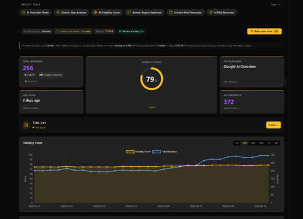Image resolution: width=303 pixels, height=219 pixels.
Task: Select the 1y trend range
Action: (x=269, y=143)
